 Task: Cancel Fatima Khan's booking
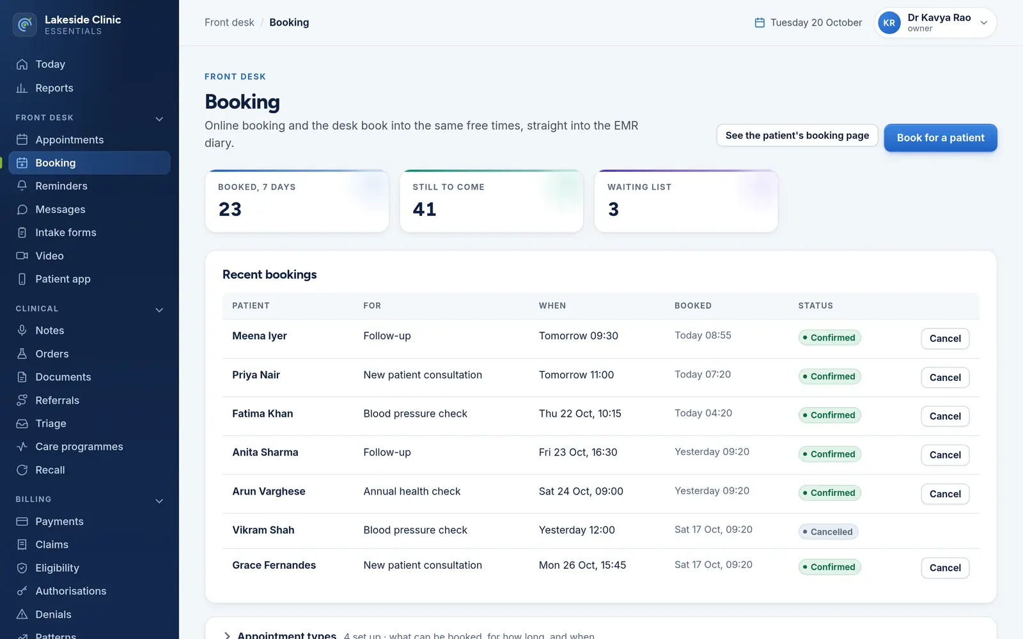pos(945,416)
